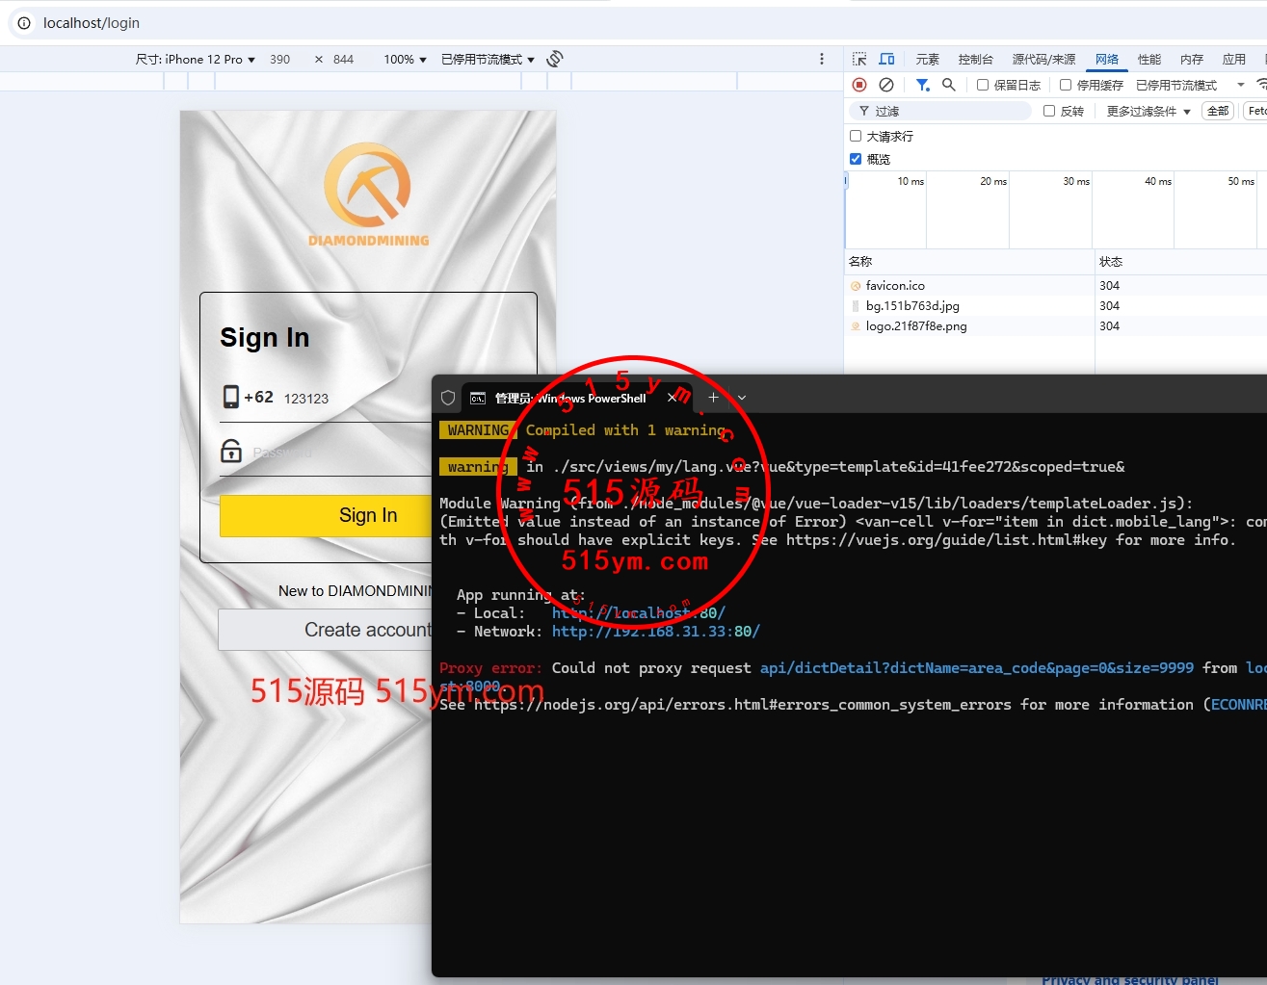Expand the 更多过滤条件 dropdown
Screen dimensions: 1267x985
coord(1148,111)
